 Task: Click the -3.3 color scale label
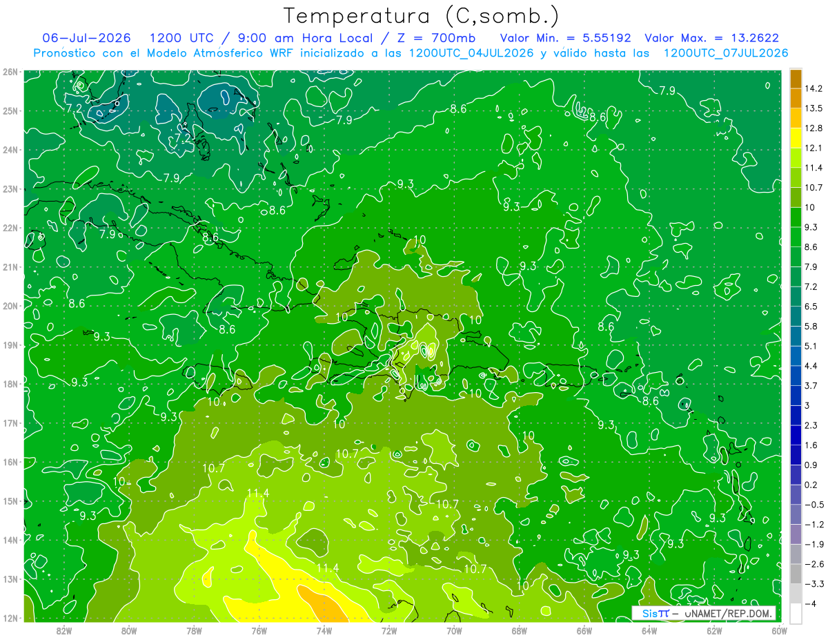click(x=814, y=584)
